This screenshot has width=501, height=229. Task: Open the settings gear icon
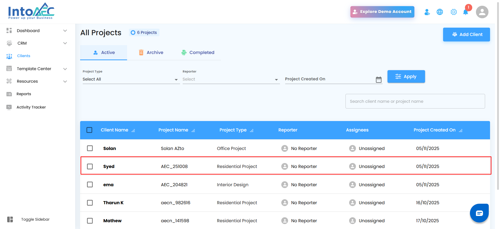click(454, 12)
